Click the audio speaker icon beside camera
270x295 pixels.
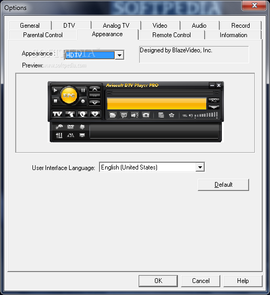(x=134, y=115)
